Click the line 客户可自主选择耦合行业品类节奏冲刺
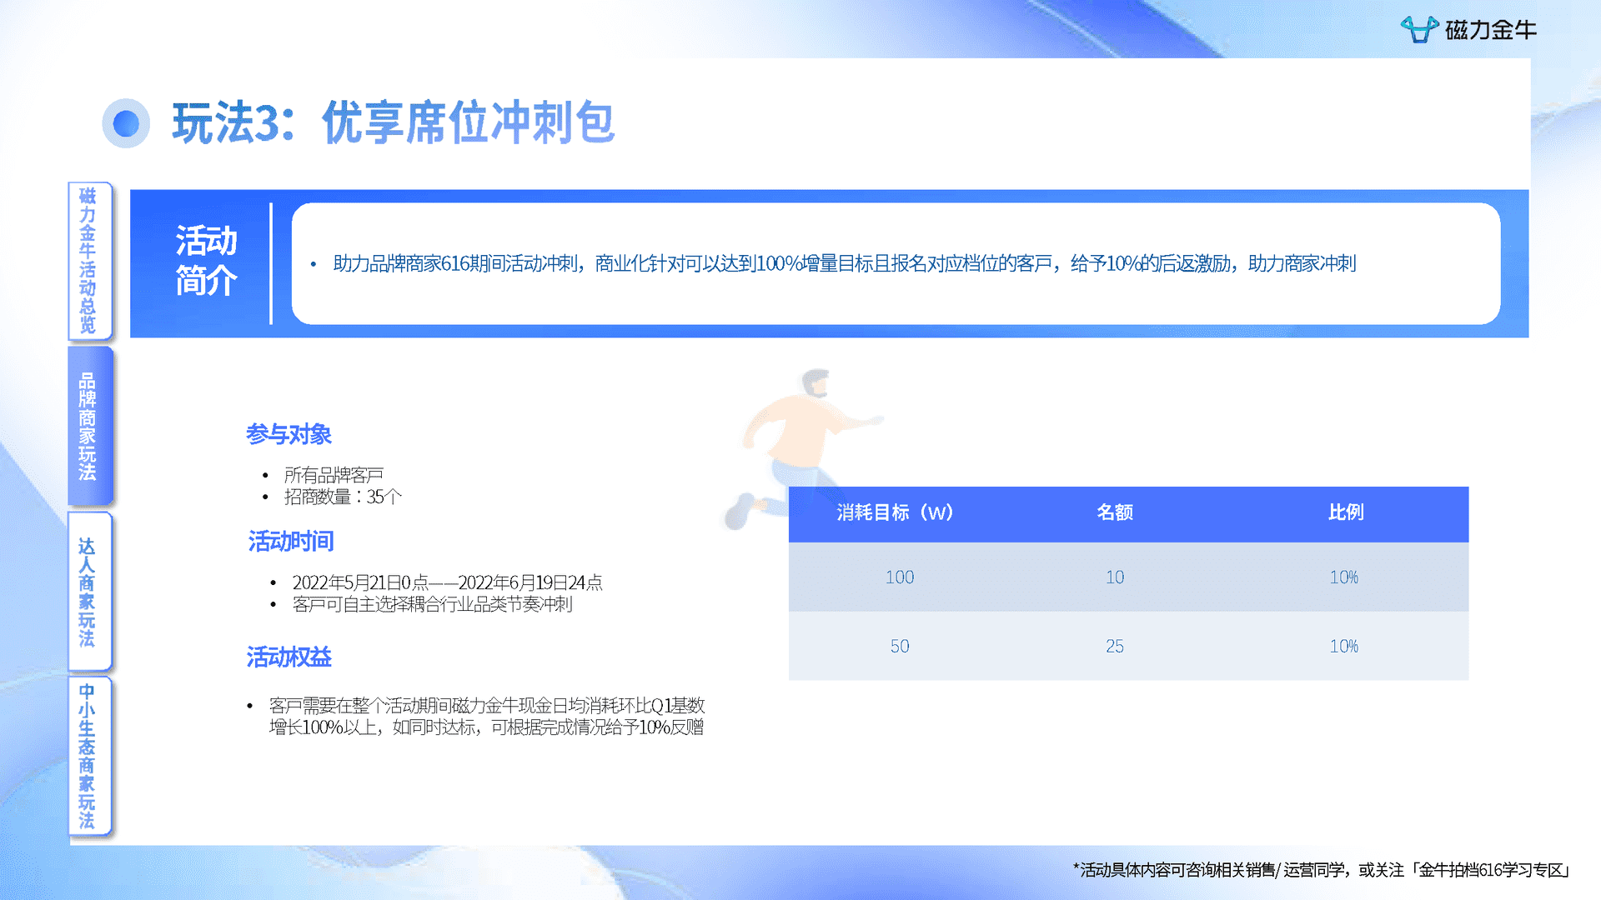Viewport: 1601px width, 900px height. pyautogui.click(x=432, y=604)
